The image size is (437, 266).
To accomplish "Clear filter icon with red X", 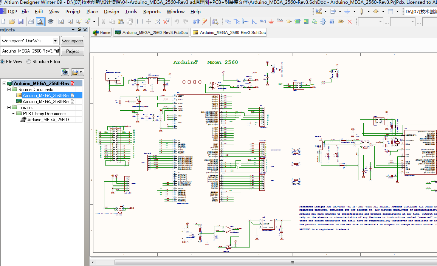I will (166, 22).
